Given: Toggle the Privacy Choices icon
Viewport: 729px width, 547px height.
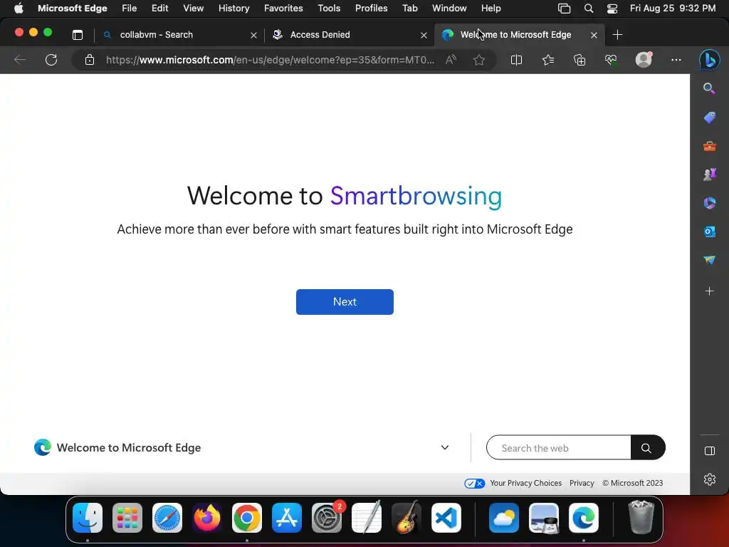Looking at the screenshot, I should click(x=474, y=484).
